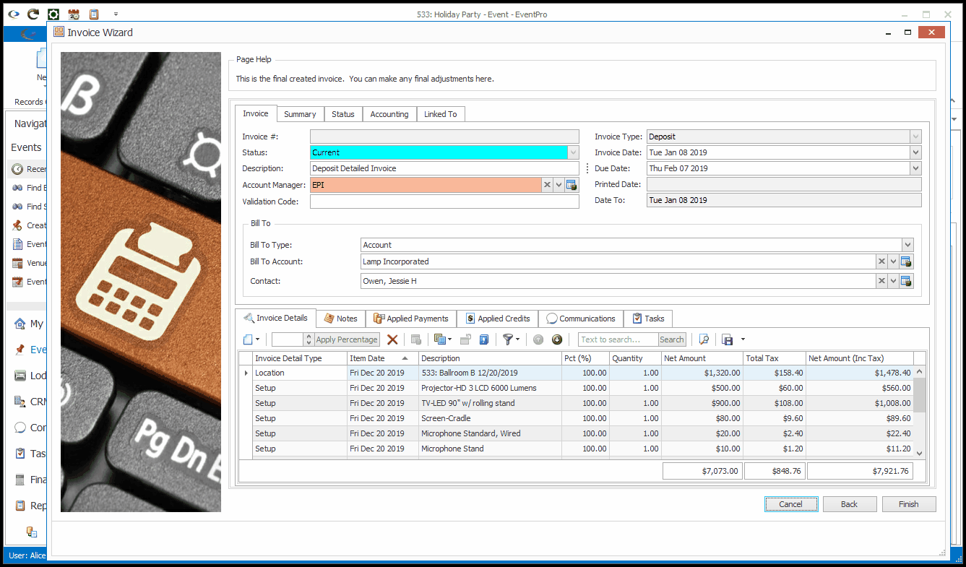966x567 pixels.
Task: Click the Back button
Action: [850, 504]
